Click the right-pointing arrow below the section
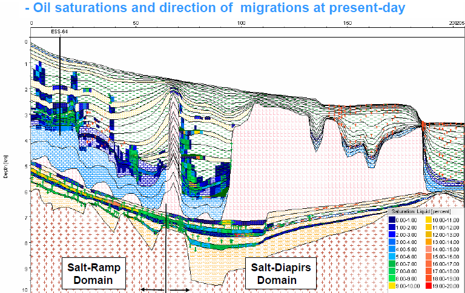 179,290
